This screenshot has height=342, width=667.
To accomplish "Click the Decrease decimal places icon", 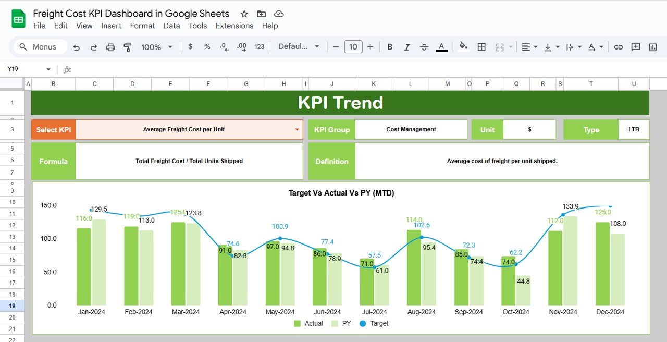I will pyautogui.click(x=224, y=46).
